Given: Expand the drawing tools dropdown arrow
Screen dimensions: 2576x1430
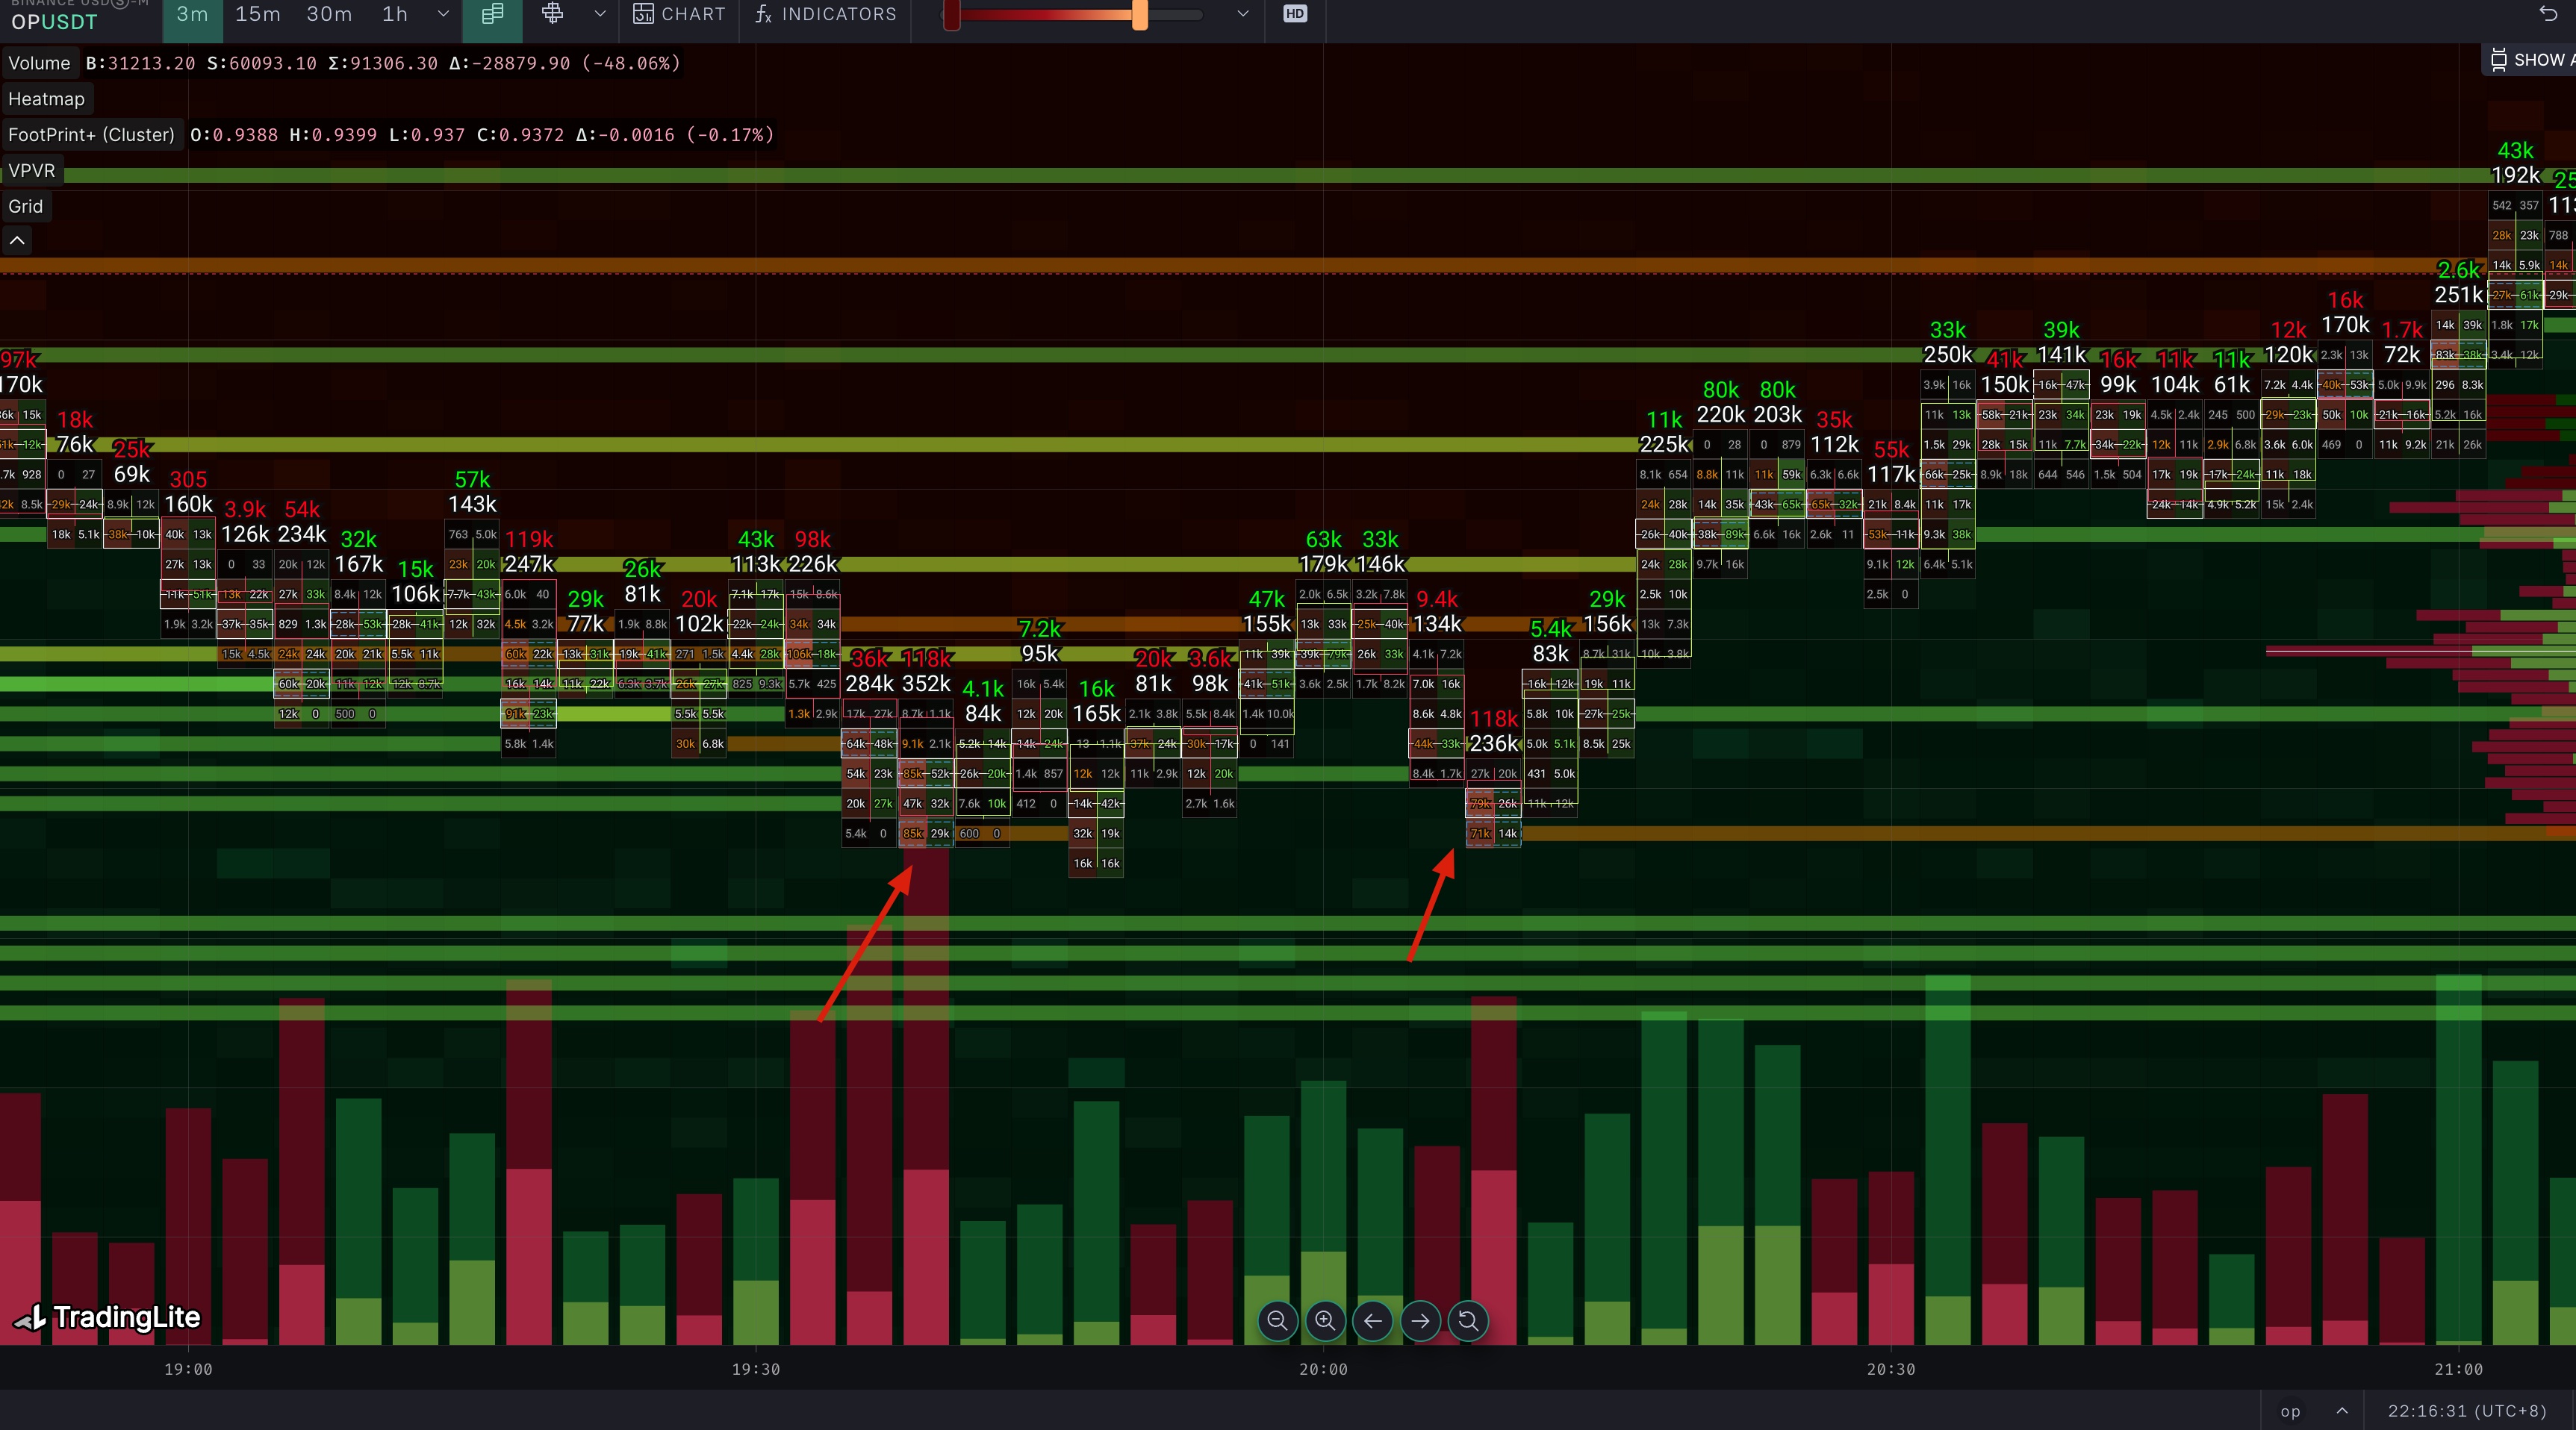Looking at the screenshot, I should point(600,14).
